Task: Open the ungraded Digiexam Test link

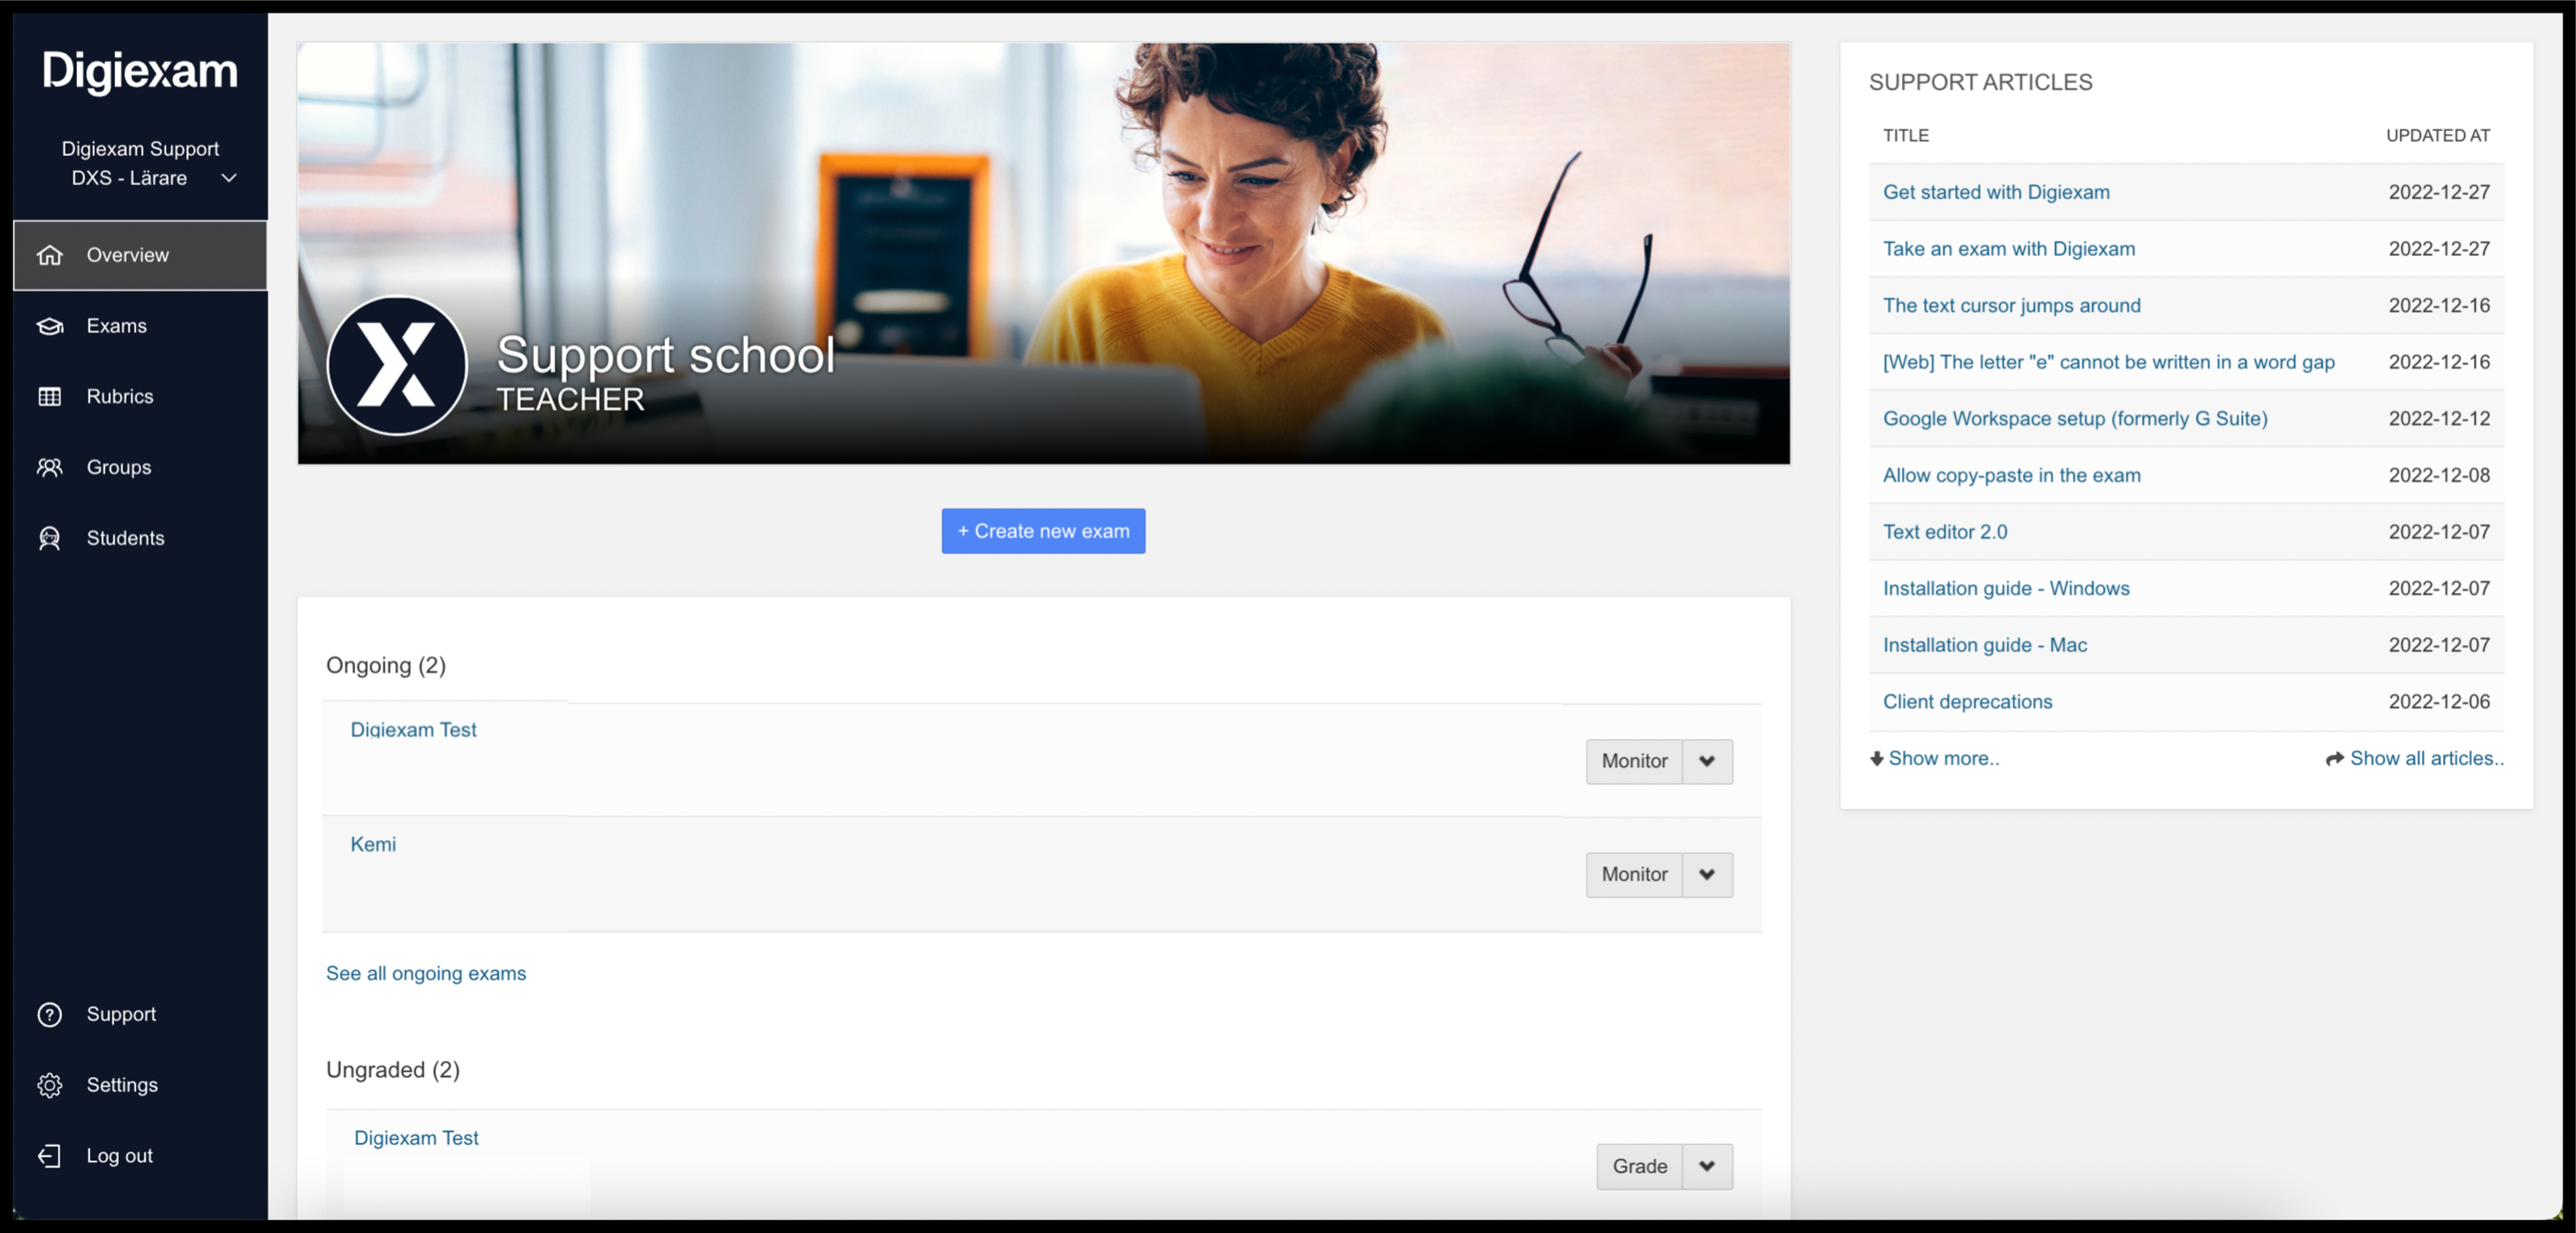Action: pyautogui.click(x=416, y=1138)
